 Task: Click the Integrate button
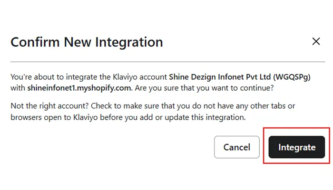(297, 147)
